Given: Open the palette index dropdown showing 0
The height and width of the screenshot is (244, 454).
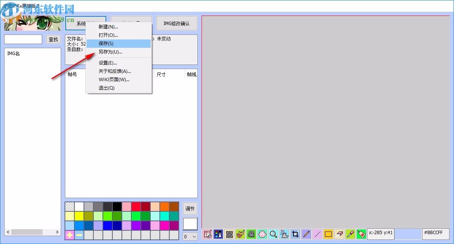Looking at the screenshot, I should tap(190, 236).
